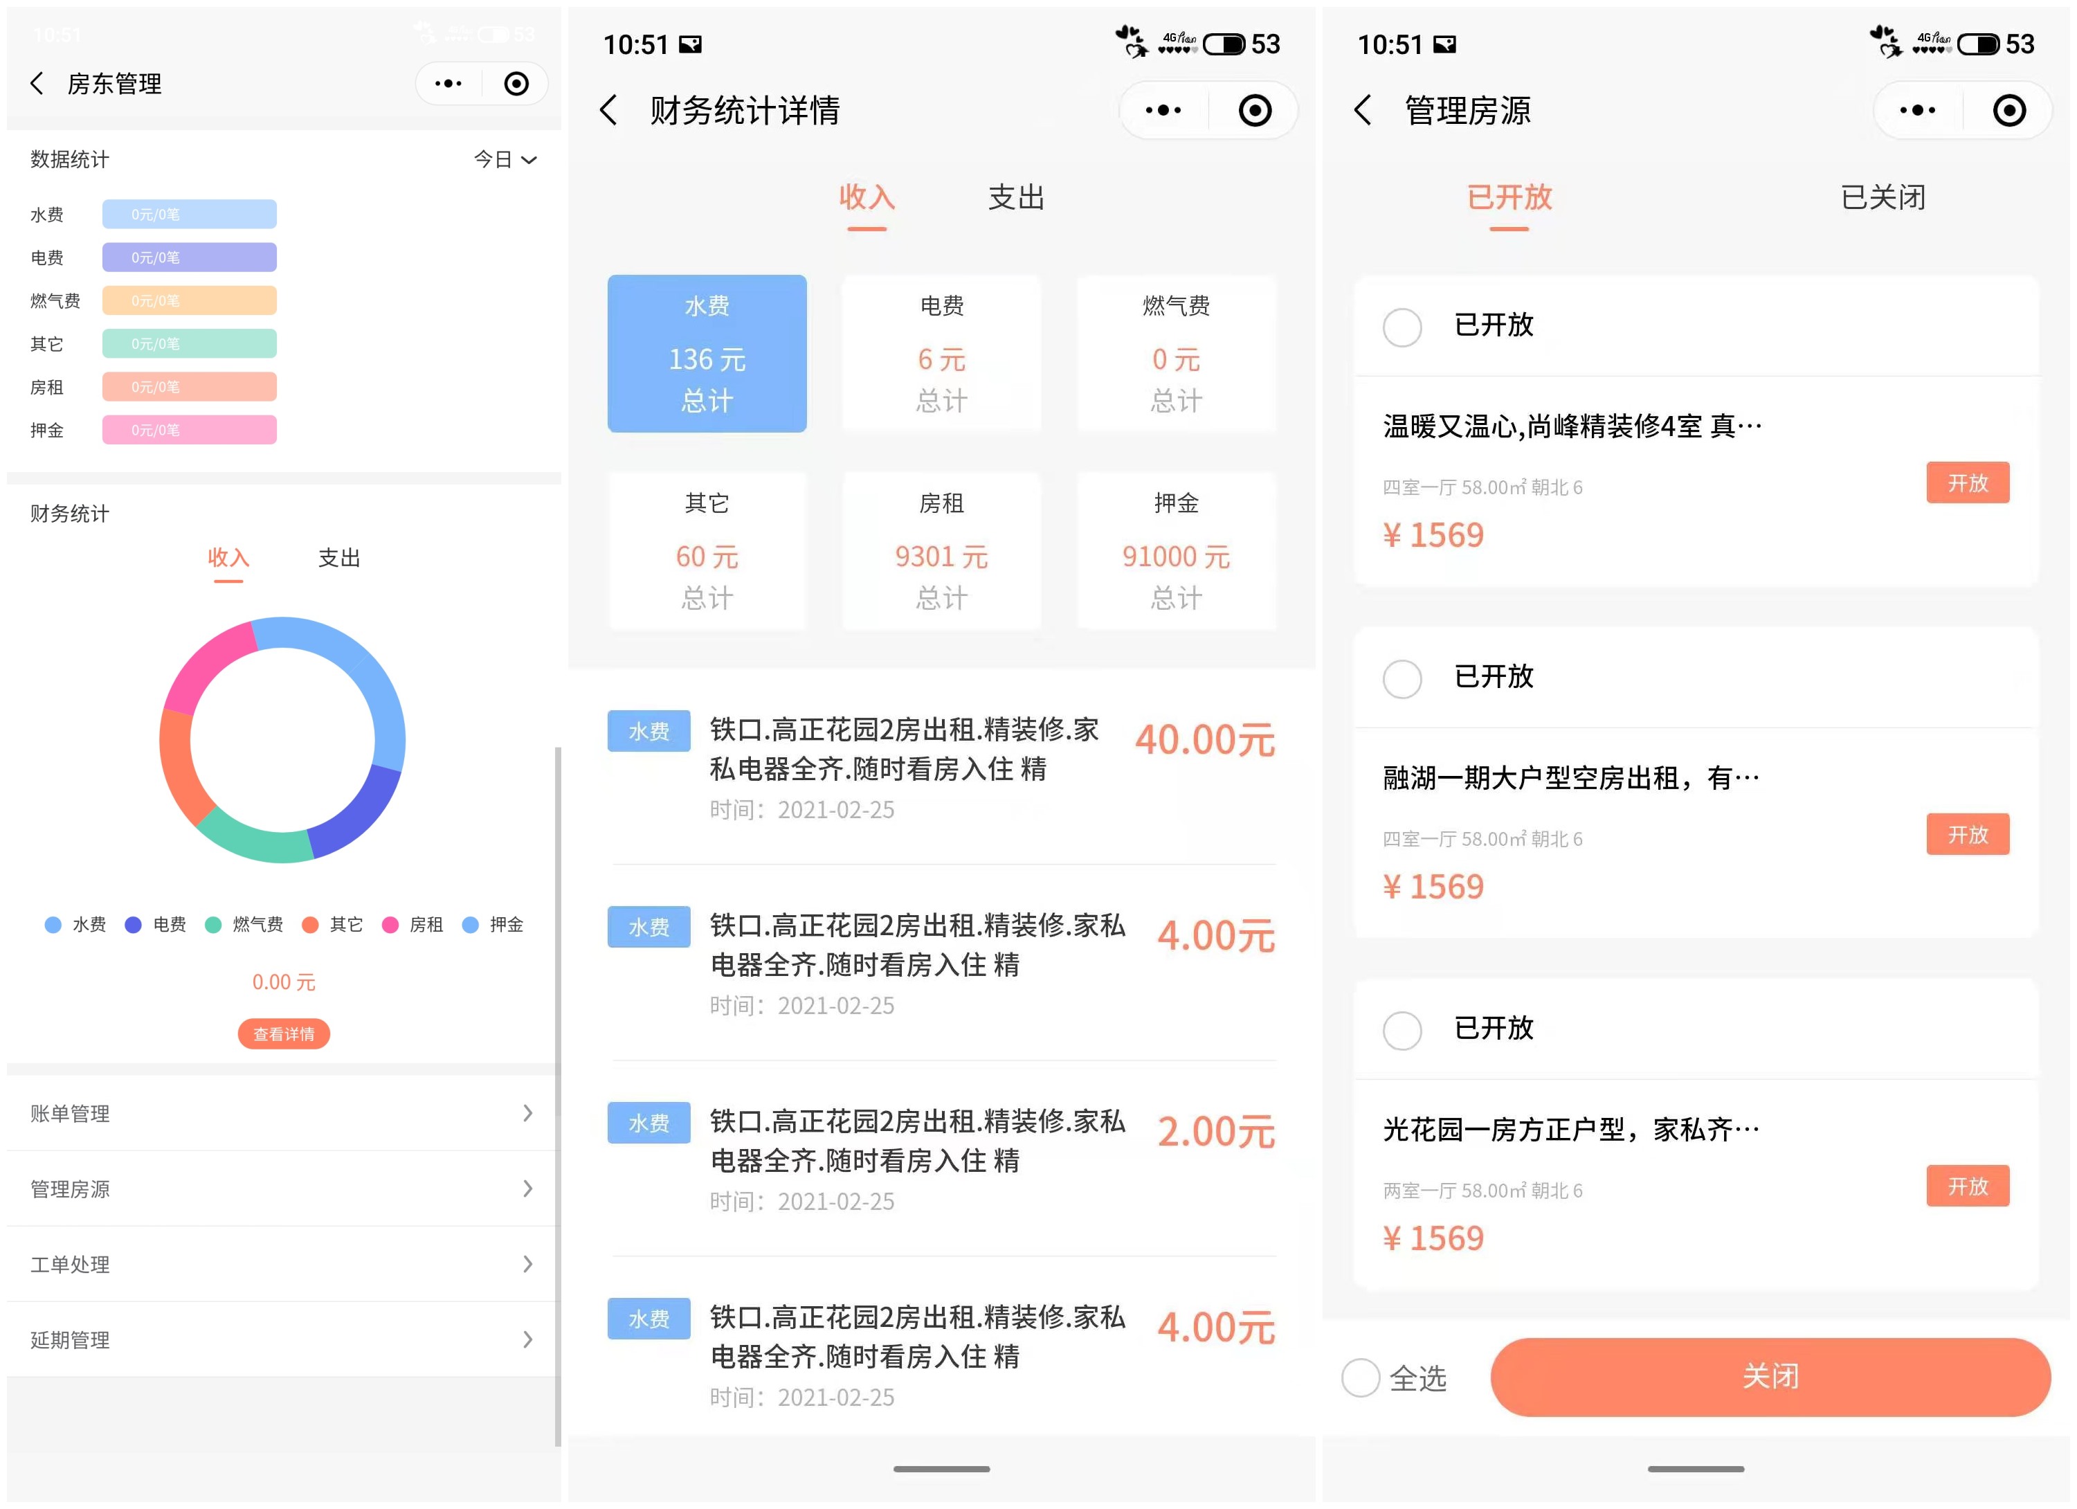Tap the 押金 legend dot under the donut chart

(x=471, y=925)
